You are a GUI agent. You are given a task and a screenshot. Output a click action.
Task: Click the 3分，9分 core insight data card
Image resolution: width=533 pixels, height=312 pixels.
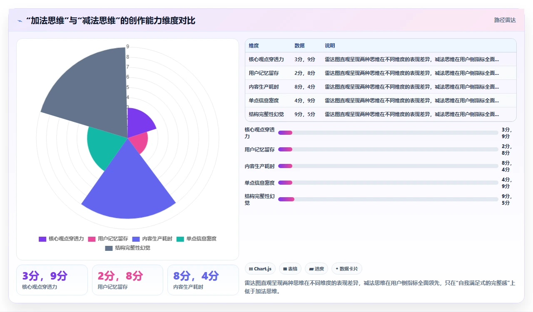52,280
